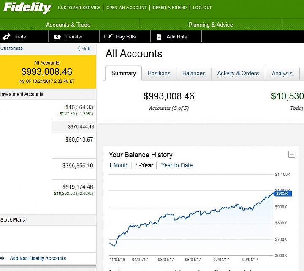The height and width of the screenshot is (271, 304).
Task: Click the $982K marker on chart
Action: tap(282, 194)
